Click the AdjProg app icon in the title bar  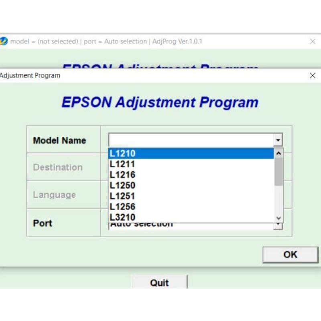(x=4, y=41)
